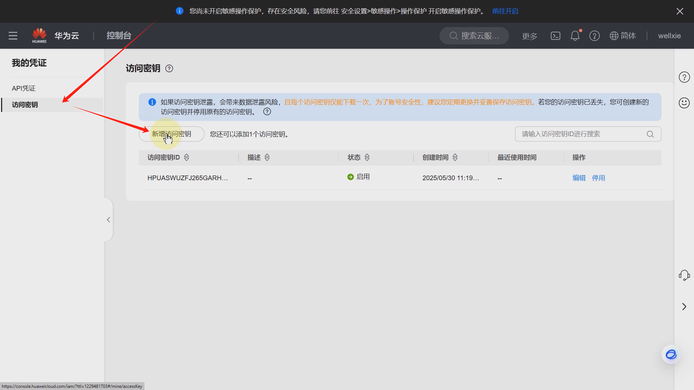This screenshot has width=694, height=390.
Task: Select API凭证 in sidebar
Action: click(x=23, y=88)
